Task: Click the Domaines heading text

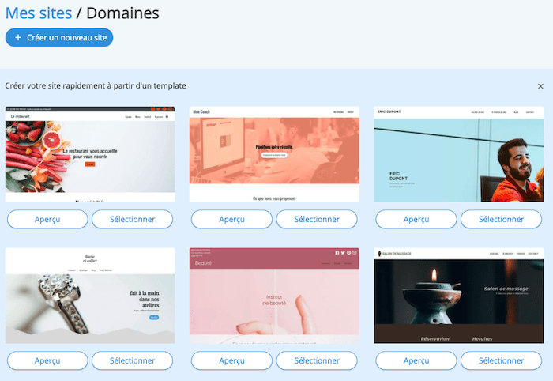Action: 122,13
